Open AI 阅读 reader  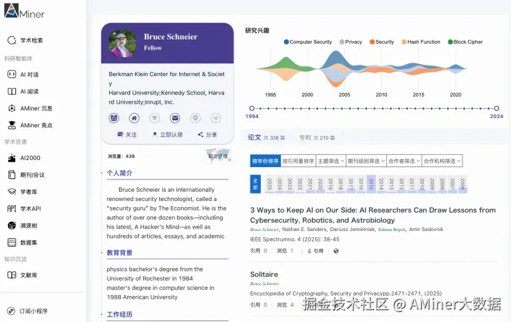23,92
